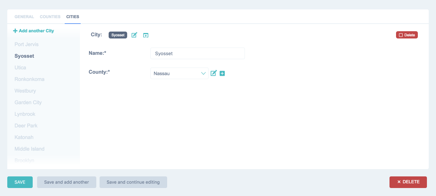Click Save and add another

(66, 182)
